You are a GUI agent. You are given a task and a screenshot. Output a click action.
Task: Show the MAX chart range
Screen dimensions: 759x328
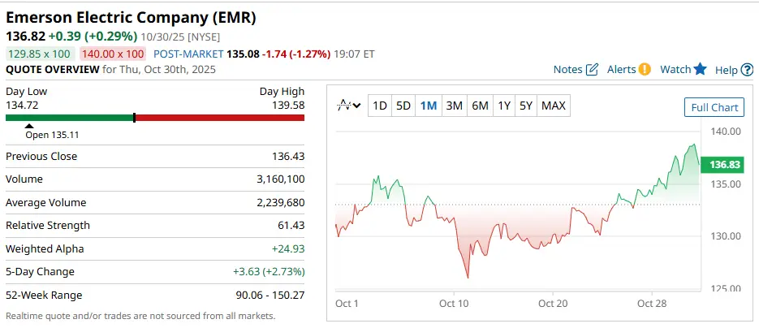click(x=553, y=106)
